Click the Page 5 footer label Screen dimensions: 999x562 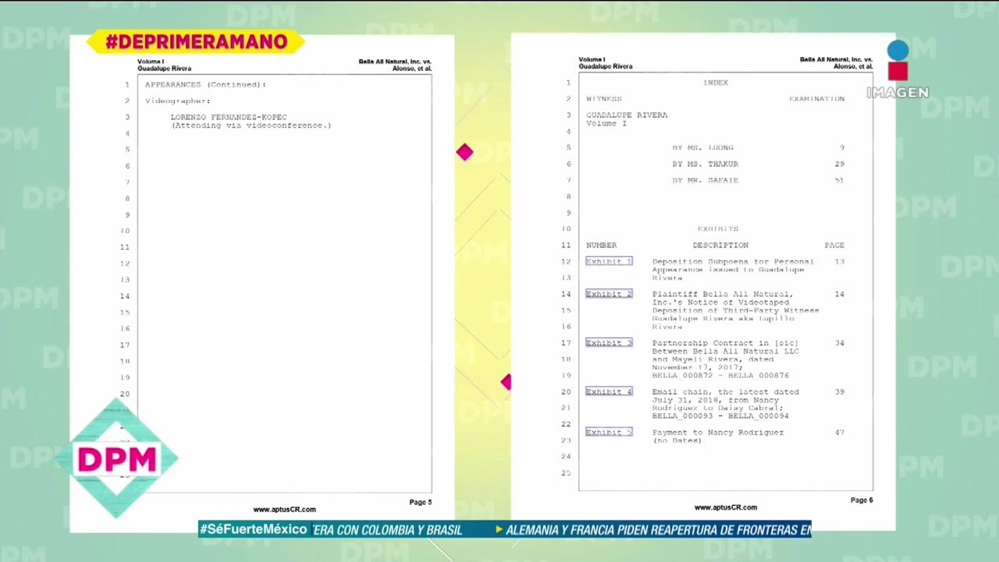pyautogui.click(x=421, y=502)
